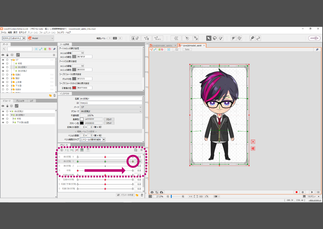Click the manual mesh edit icon

click(146, 38)
